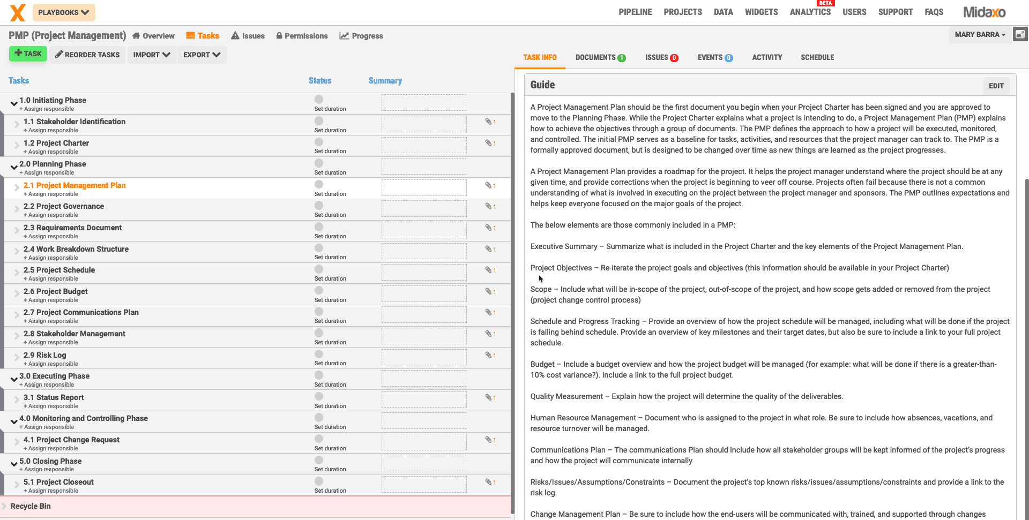Viewport: 1029px width, 520px height.
Task: Open attachment paperclip for Project Management Plan
Action: [x=489, y=185]
